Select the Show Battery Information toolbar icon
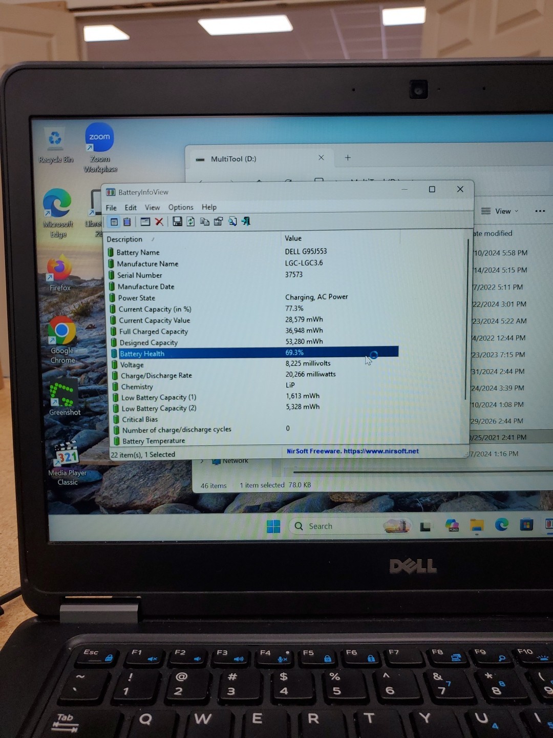553x738 pixels. coord(114,222)
